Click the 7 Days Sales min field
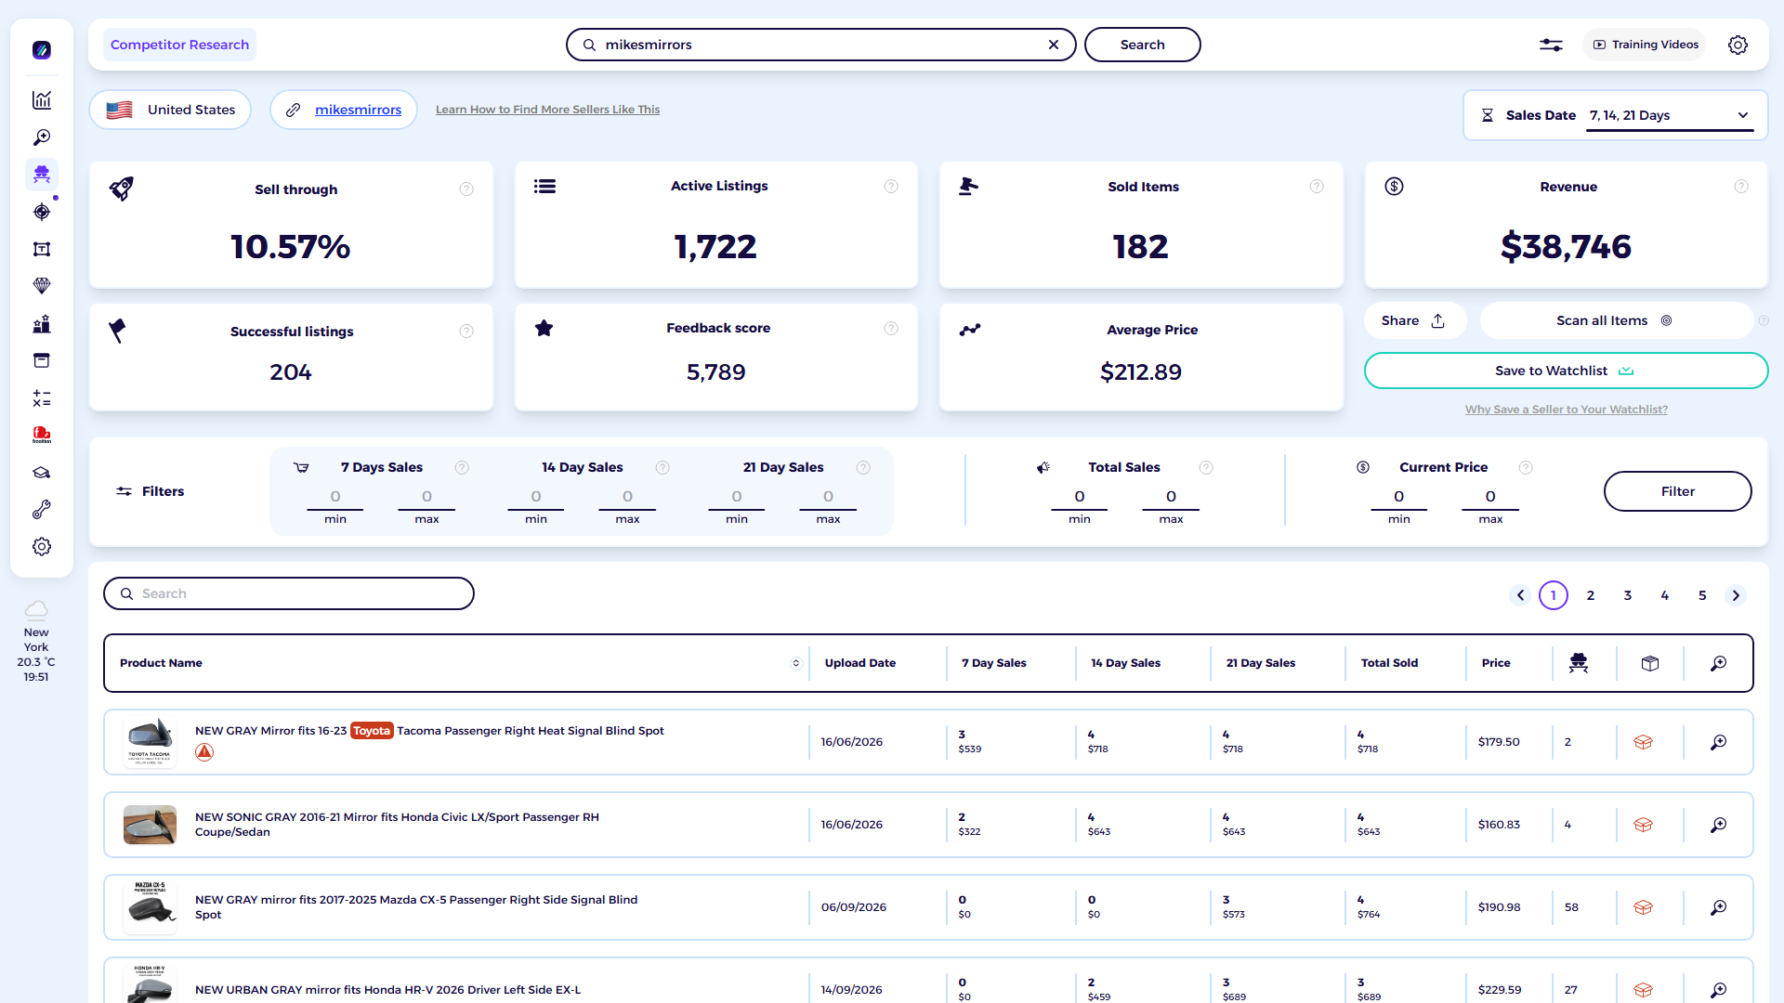The height and width of the screenshot is (1003, 1784). tap(335, 497)
